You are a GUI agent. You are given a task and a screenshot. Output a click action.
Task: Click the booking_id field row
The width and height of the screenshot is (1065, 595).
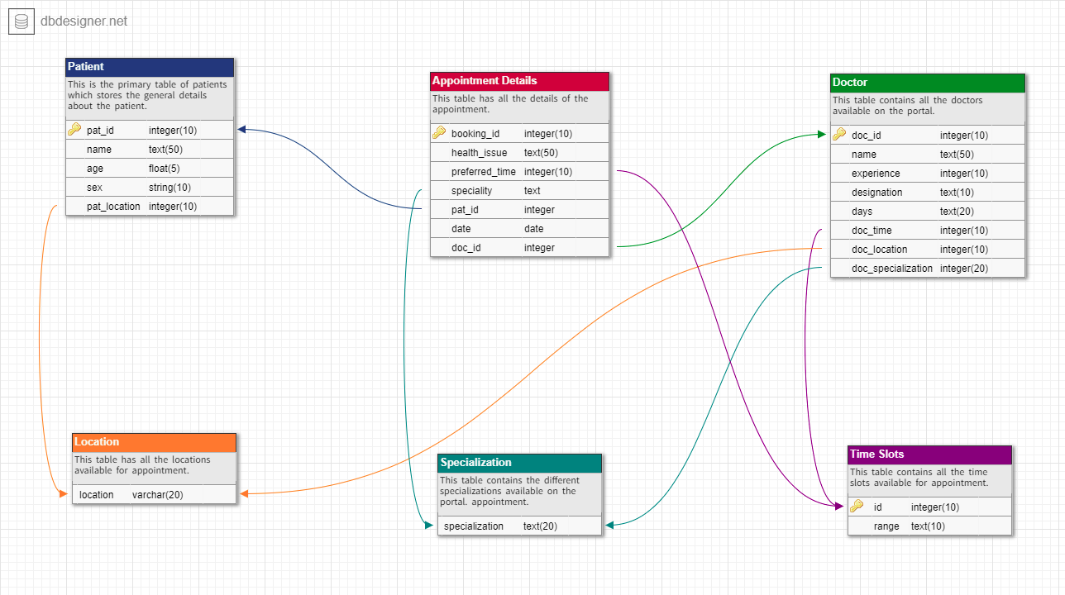[519, 133]
